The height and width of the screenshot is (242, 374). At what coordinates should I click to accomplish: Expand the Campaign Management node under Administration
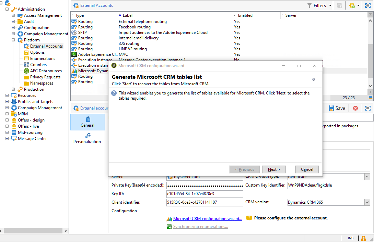point(13,34)
